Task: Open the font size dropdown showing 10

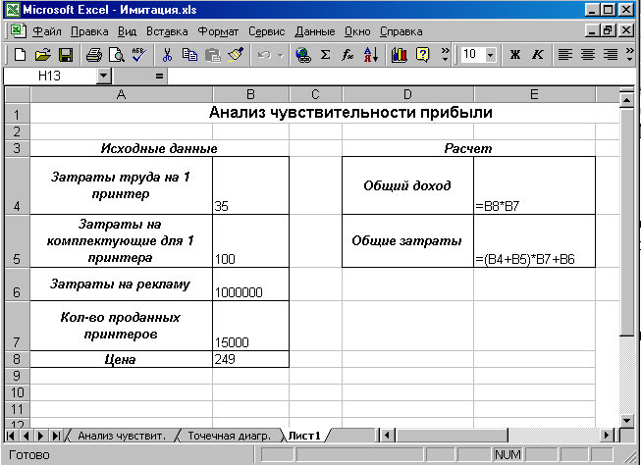Action: (x=491, y=54)
